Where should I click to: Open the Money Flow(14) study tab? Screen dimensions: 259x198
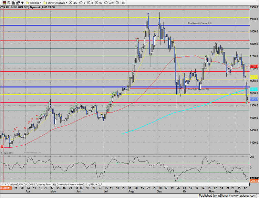47,185
